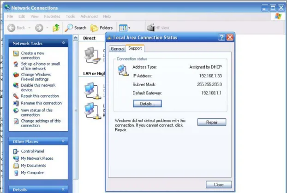Viewport: 287px width, 193px height.
Task: Open Back button history dropdown arrow
Action: point(29,28)
